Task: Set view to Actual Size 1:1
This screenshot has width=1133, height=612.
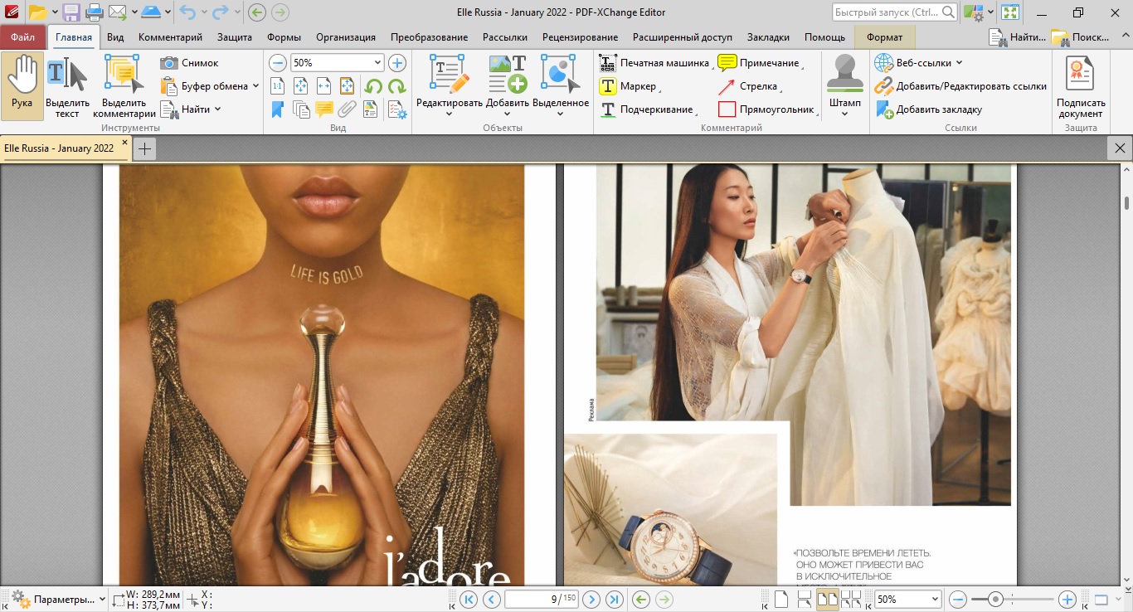Action: (278, 85)
